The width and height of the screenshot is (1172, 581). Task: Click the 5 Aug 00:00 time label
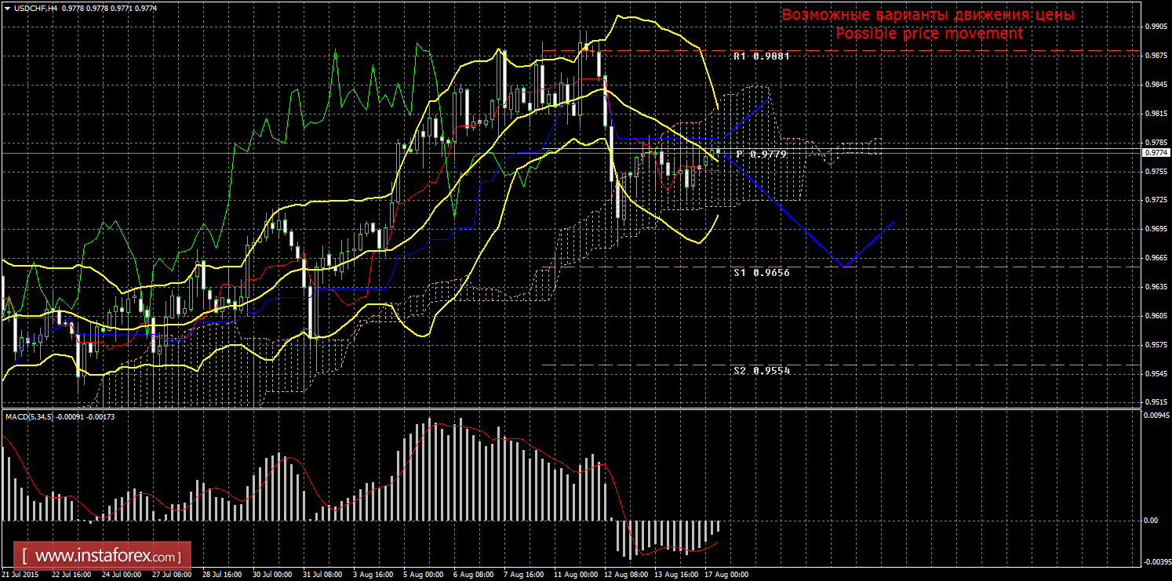[x=424, y=575]
